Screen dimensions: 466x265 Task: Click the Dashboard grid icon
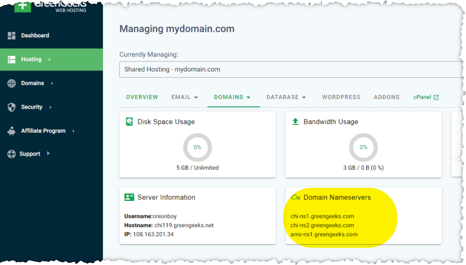click(11, 35)
